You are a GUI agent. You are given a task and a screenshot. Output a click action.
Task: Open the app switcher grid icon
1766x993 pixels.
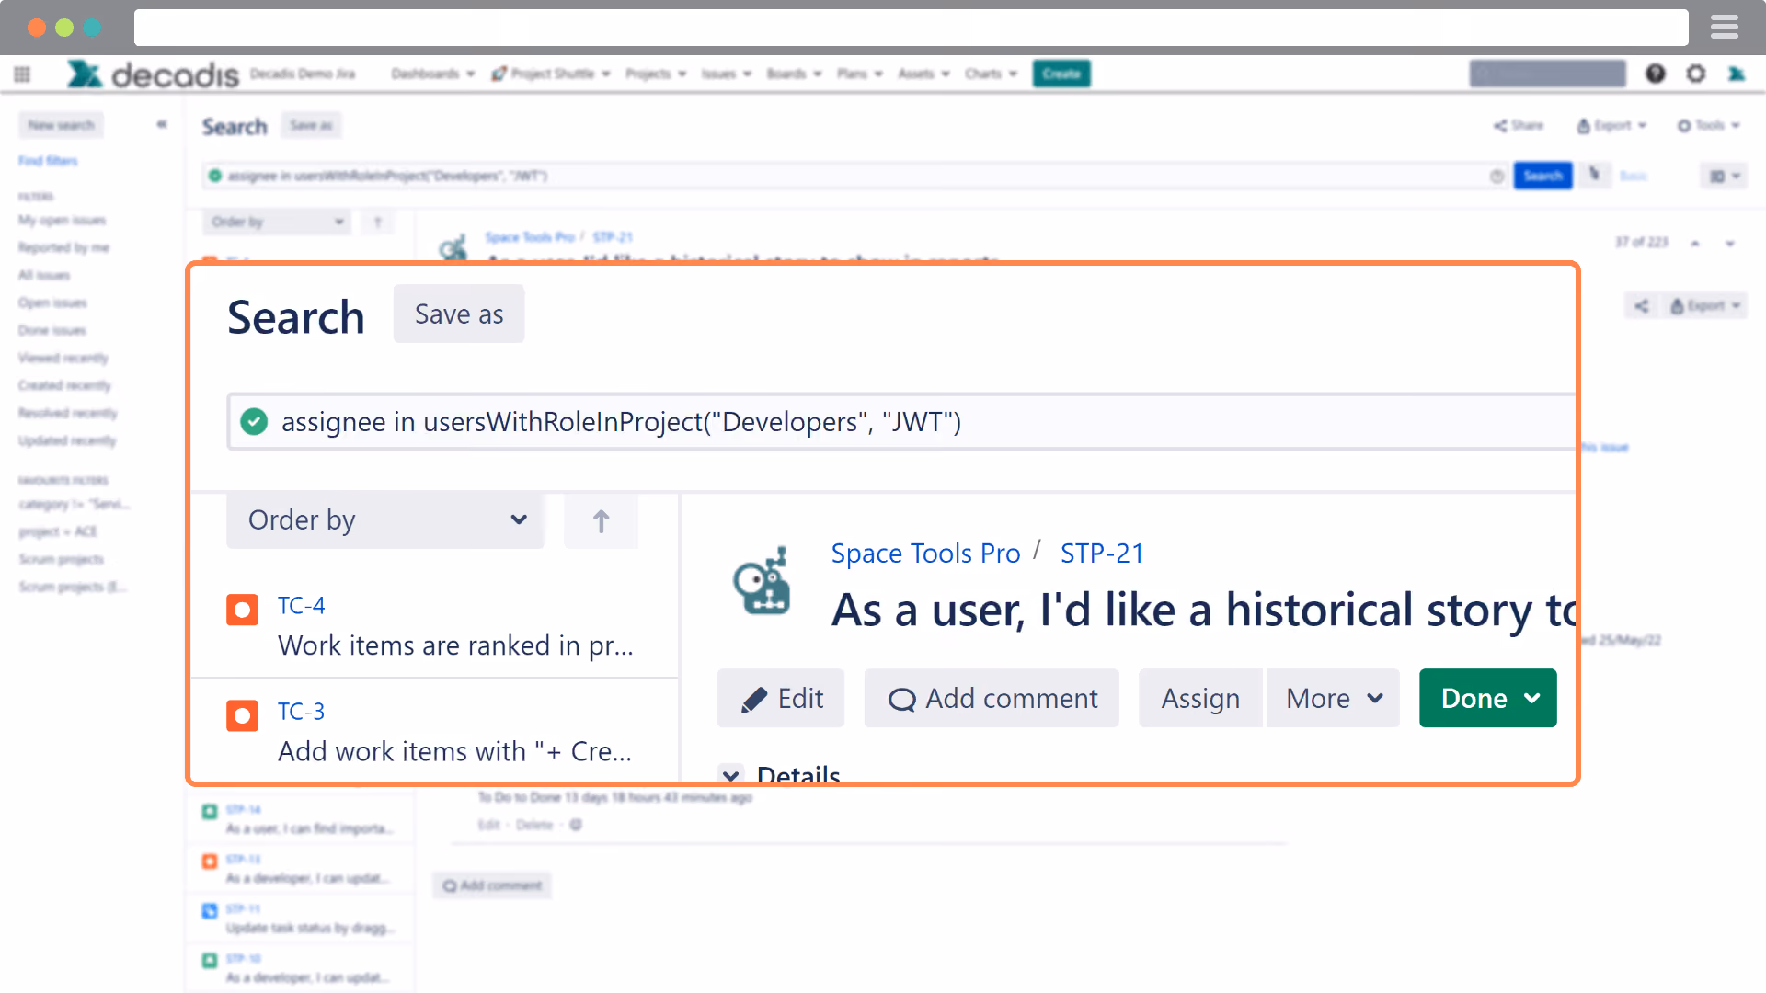pyautogui.click(x=22, y=74)
